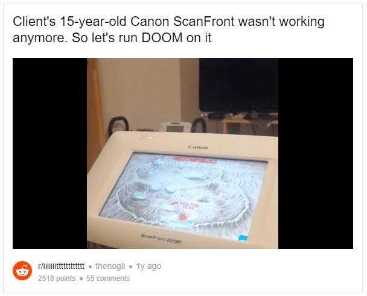Visit thenogli's user profile

pos(110,266)
